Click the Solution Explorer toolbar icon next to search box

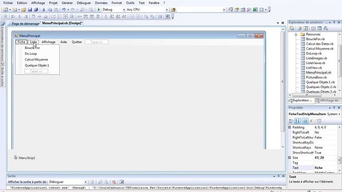pyautogui.click(x=230, y=10)
